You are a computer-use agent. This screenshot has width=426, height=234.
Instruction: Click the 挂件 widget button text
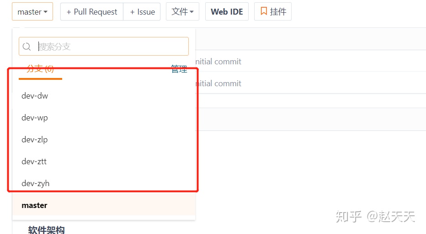pos(278,12)
